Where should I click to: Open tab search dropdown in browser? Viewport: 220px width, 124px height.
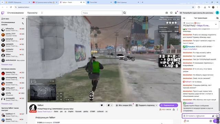[2, 2]
